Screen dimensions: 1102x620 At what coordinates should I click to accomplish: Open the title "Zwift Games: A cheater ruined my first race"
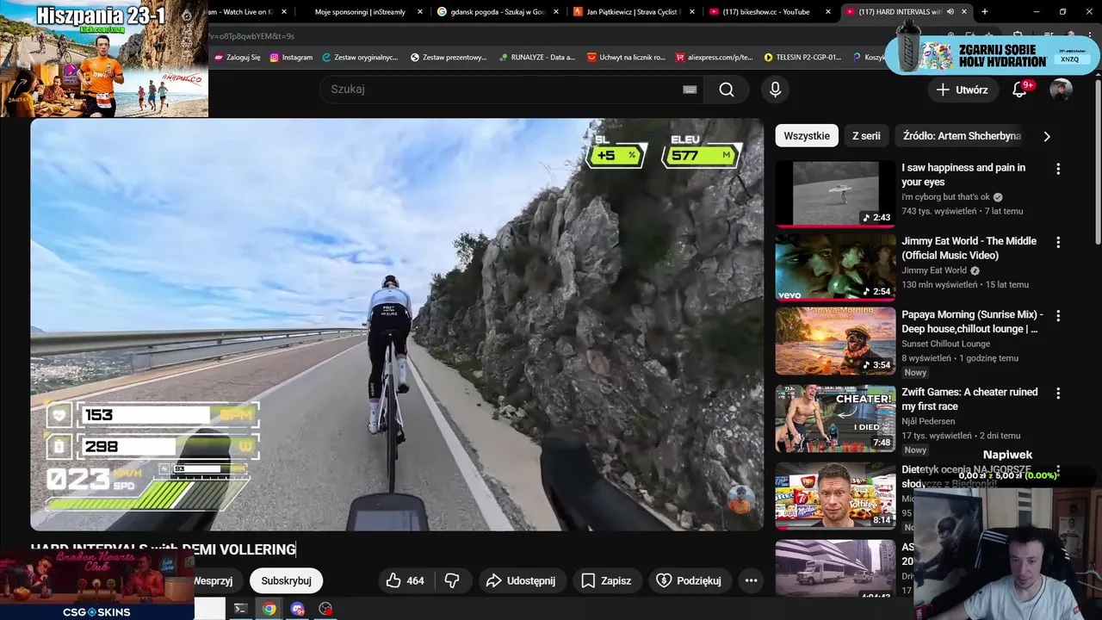[x=969, y=399]
